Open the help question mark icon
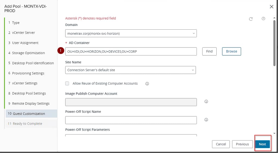 (263, 19)
